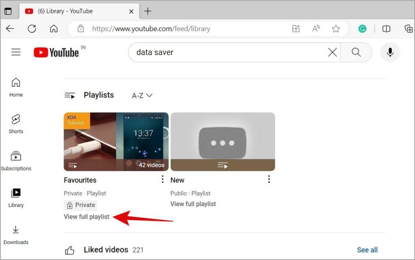Open the Favourites playlist title

(x=80, y=180)
